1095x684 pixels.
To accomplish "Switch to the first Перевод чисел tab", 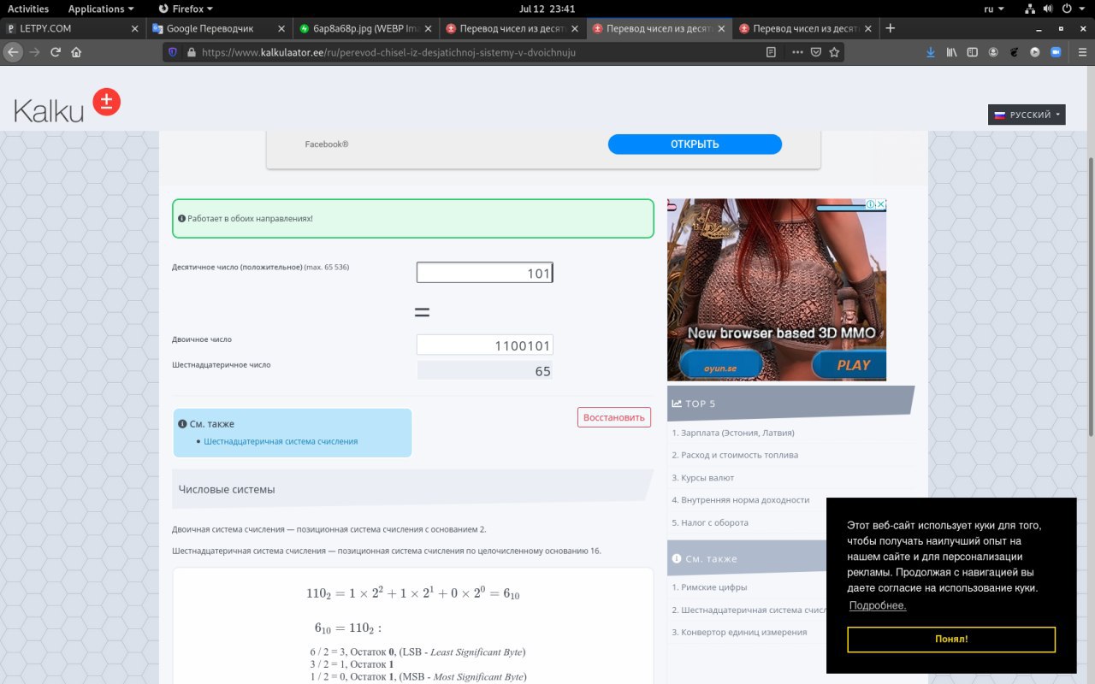I will tap(512, 28).
